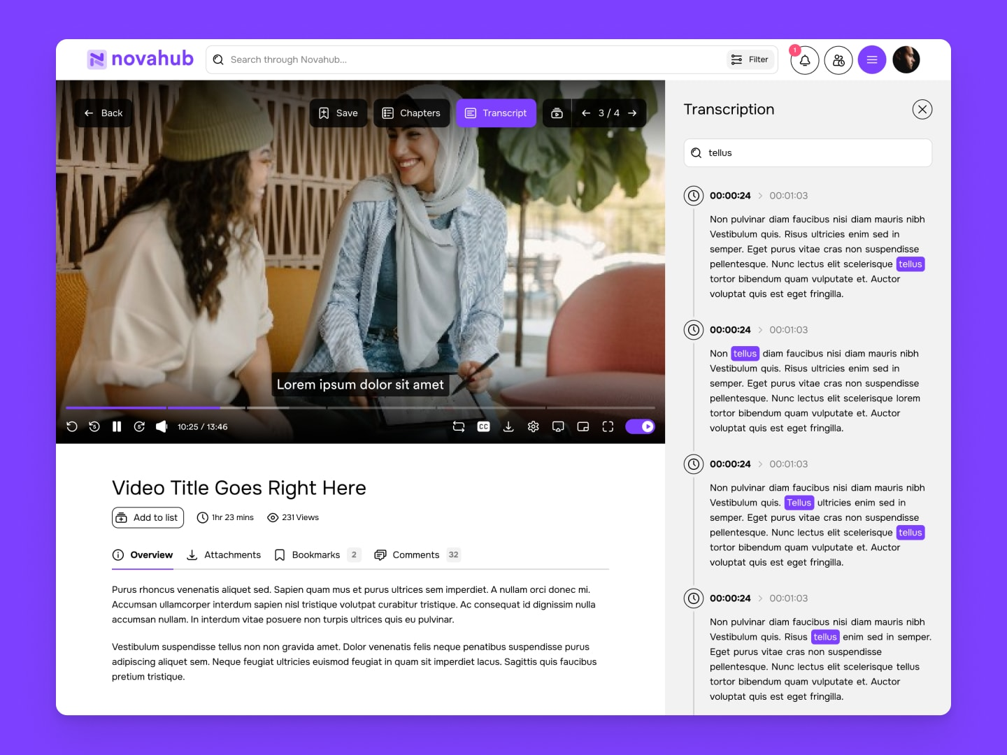1007x755 pixels.
Task: Go to previous video arrow
Action: click(586, 113)
